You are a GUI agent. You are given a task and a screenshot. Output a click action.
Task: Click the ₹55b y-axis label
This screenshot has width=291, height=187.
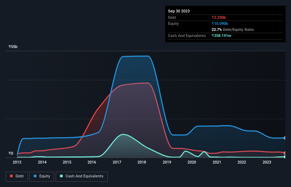click(x=13, y=47)
